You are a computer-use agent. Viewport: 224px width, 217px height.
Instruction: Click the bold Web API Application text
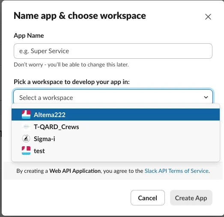click(x=75, y=171)
